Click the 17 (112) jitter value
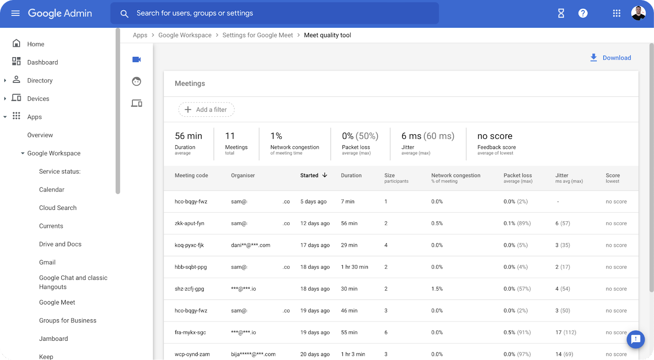Image resolution: width=654 pixels, height=360 pixels. (566, 333)
